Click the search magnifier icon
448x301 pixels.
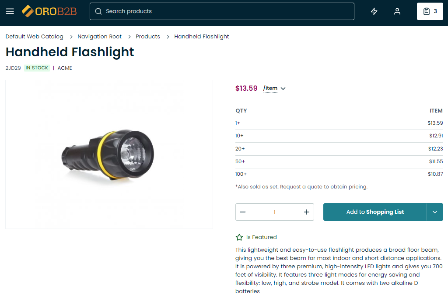coord(98,11)
